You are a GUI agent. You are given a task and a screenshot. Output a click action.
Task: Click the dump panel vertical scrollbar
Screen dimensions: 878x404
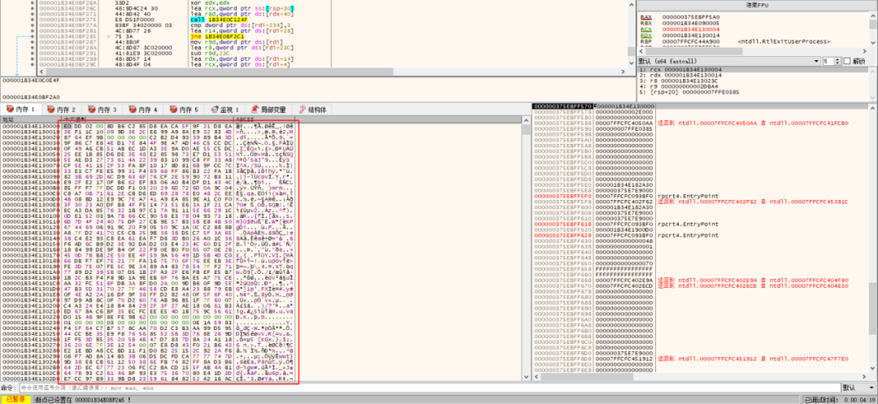pyautogui.click(x=526, y=249)
